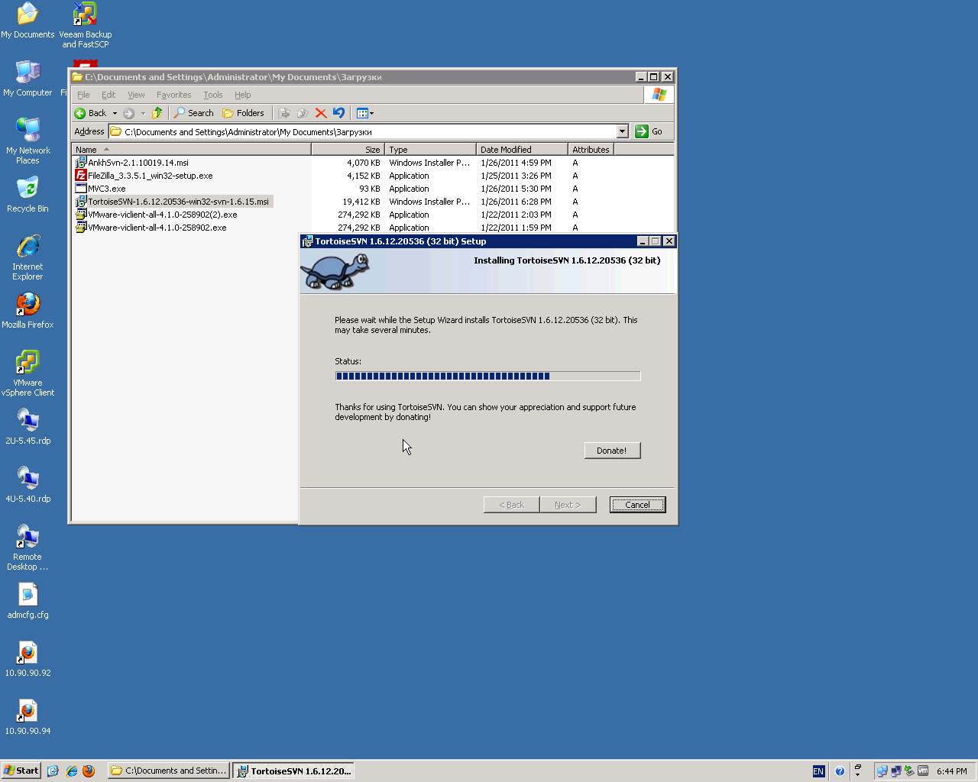The width and height of the screenshot is (978, 782).
Task: Launch Internet Explorer from Quick Launch
Action: (x=71, y=771)
